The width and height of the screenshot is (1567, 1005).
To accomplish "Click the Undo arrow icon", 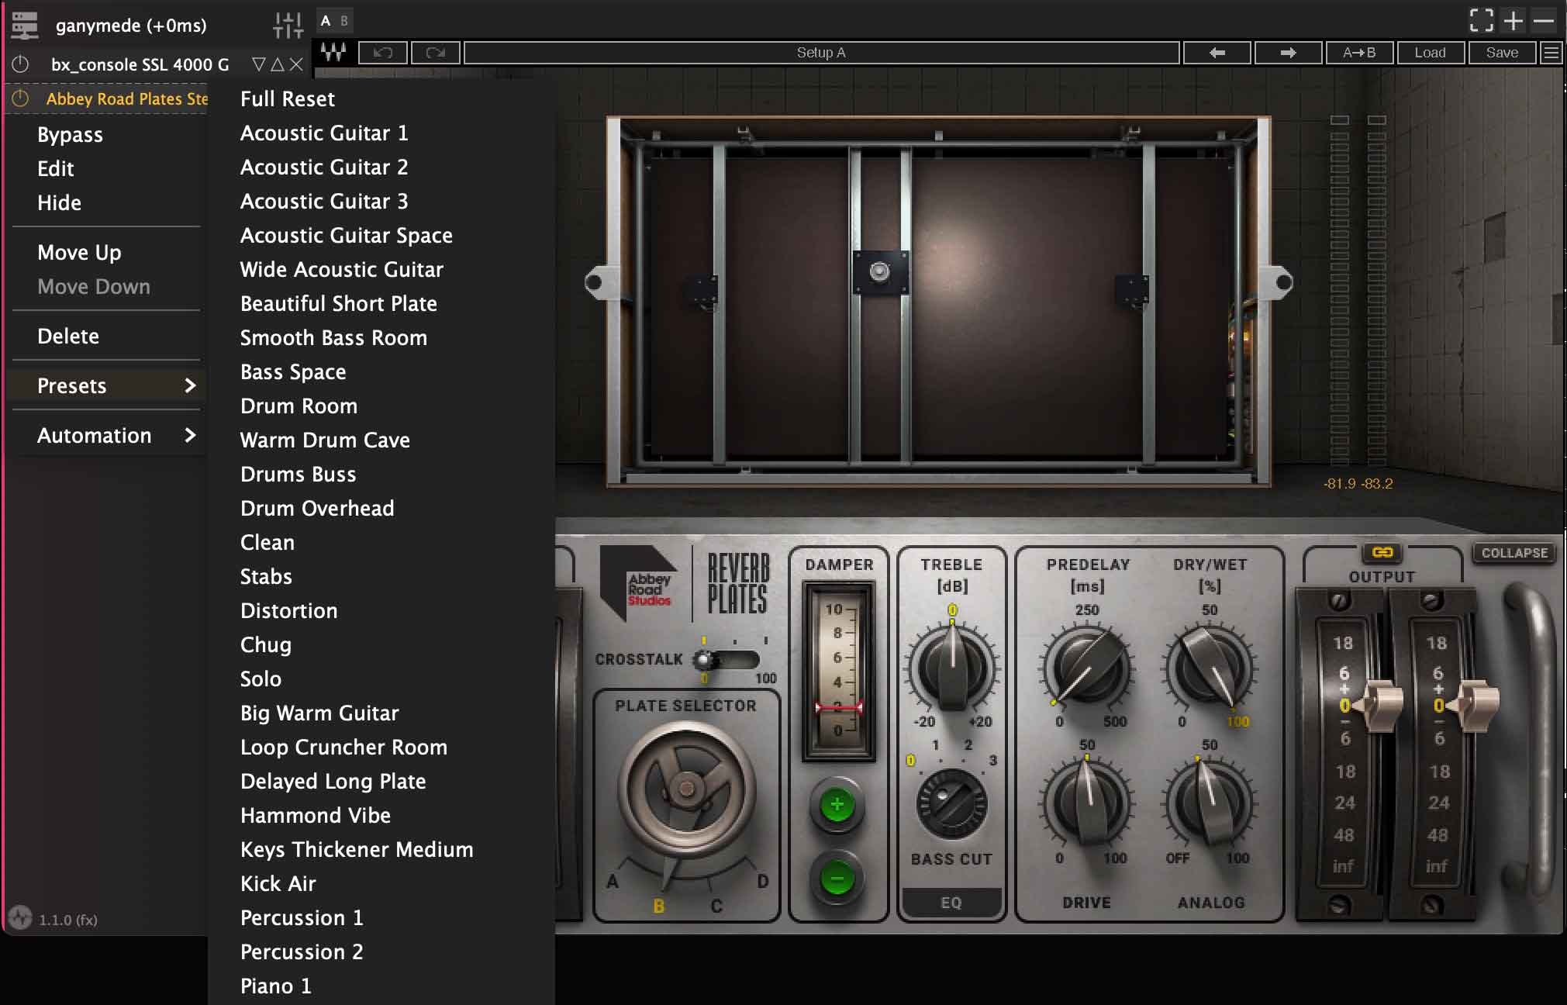I will 384,53.
